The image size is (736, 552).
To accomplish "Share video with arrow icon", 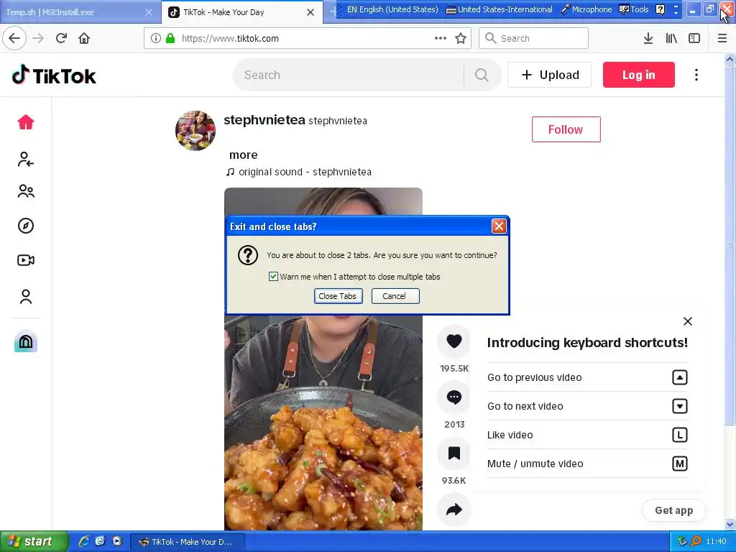I will pyautogui.click(x=454, y=510).
